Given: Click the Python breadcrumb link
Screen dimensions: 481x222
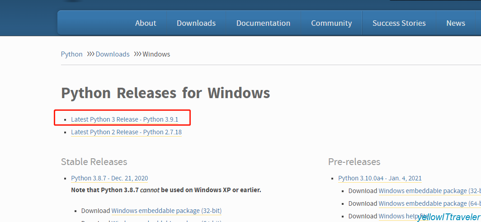Looking at the screenshot, I should pyautogui.click(x=71, y=54).
